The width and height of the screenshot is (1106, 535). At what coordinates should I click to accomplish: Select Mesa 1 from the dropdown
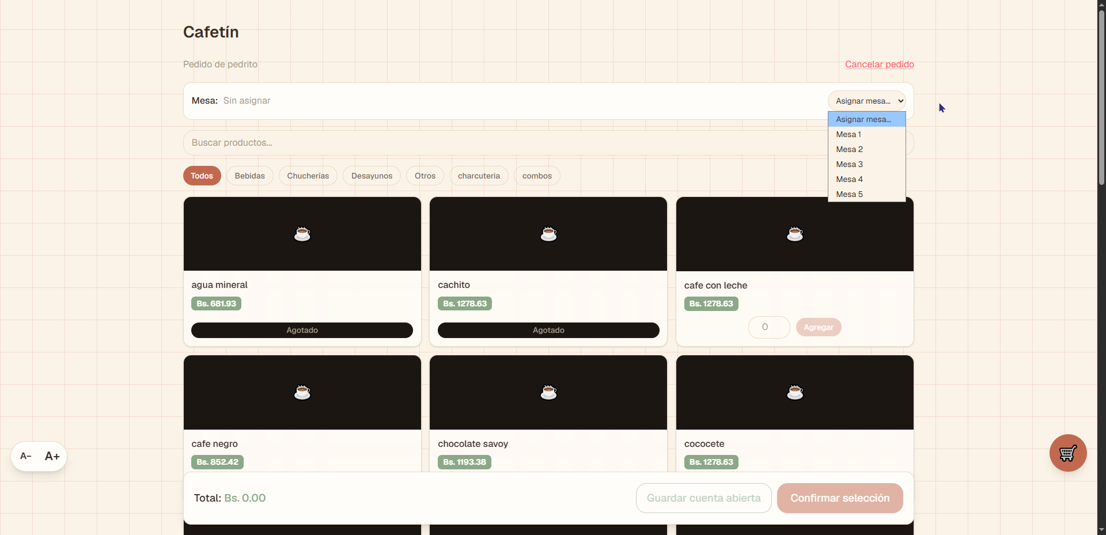pyautogui.click(x=866, y=134)
